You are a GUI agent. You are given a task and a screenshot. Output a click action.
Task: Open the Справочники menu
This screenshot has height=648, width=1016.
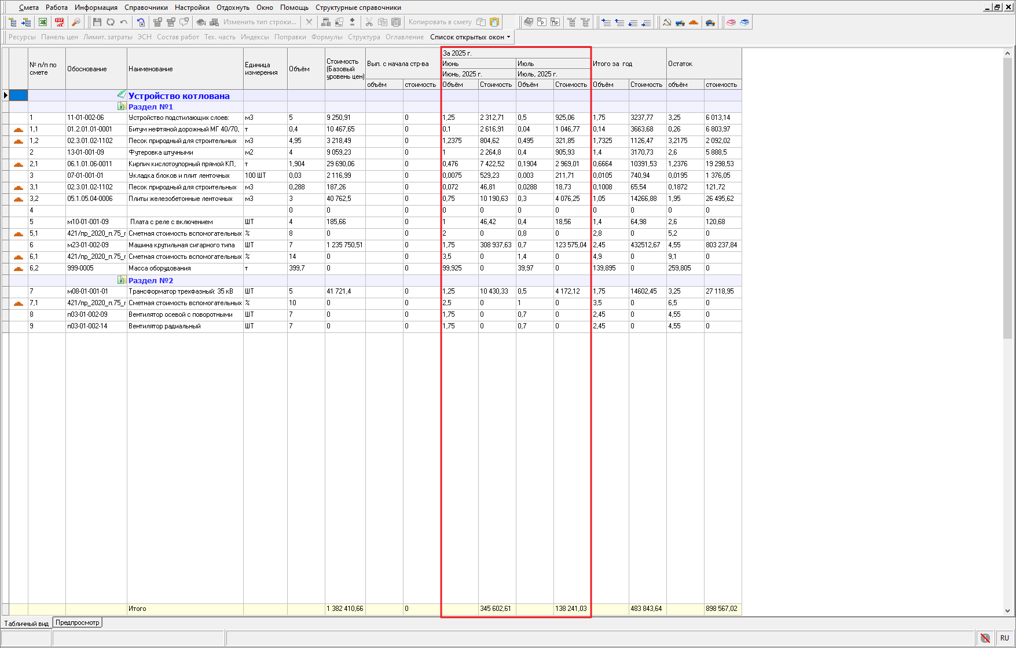point(146,8)
